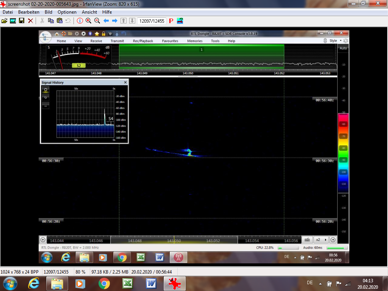Click the Auto button above the colour scale
Viewport: 388px width, 291px height.
[x=343, y=48]
